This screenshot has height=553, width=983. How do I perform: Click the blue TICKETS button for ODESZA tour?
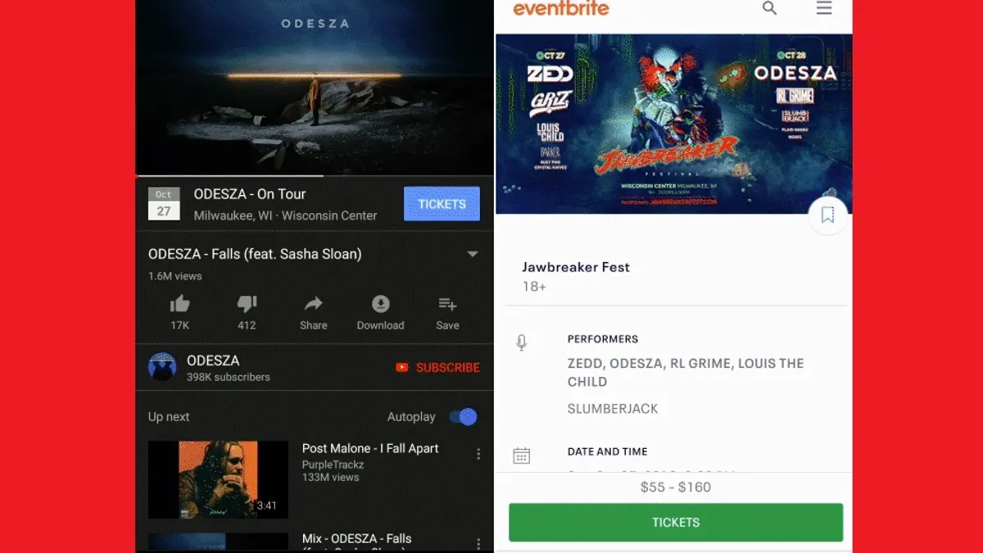pyautogui.click(x=442, y=204)
